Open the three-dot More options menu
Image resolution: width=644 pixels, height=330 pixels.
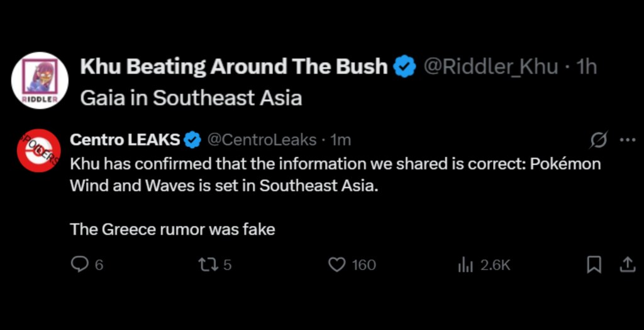pyautogui.click(x=628, y=140)
